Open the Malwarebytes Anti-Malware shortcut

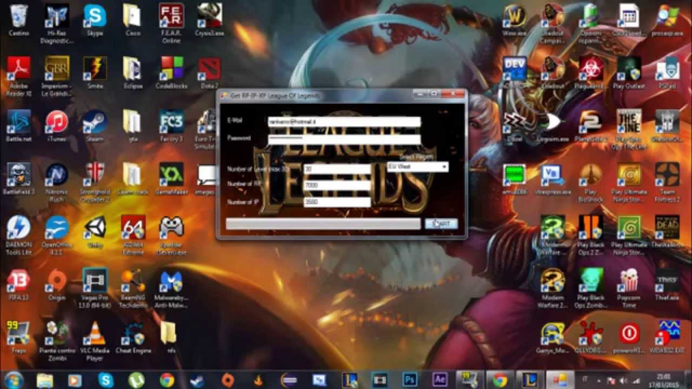(171, 288)
